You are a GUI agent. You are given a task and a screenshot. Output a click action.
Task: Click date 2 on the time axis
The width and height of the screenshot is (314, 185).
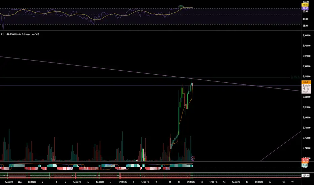click(42, 182)
